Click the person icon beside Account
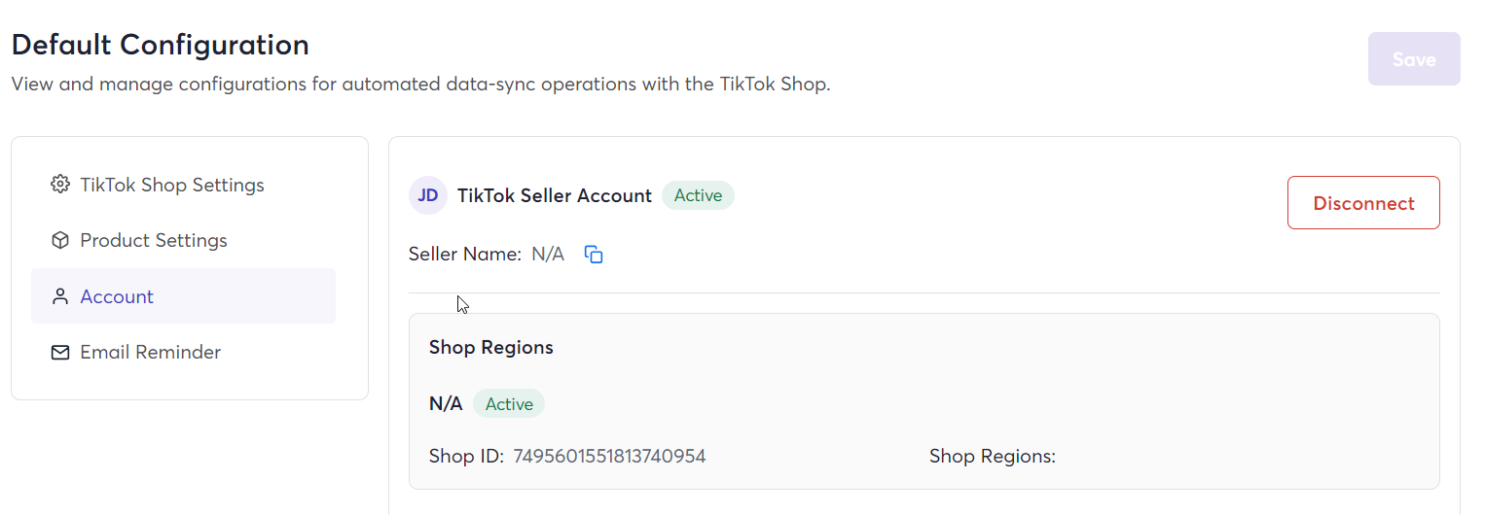Screen dimensions: 1485x515 click(x=60, y=296)
